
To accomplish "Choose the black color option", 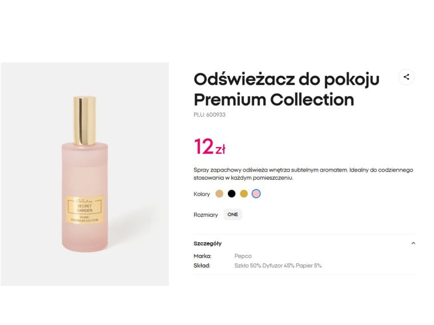I will pos(231,194).
